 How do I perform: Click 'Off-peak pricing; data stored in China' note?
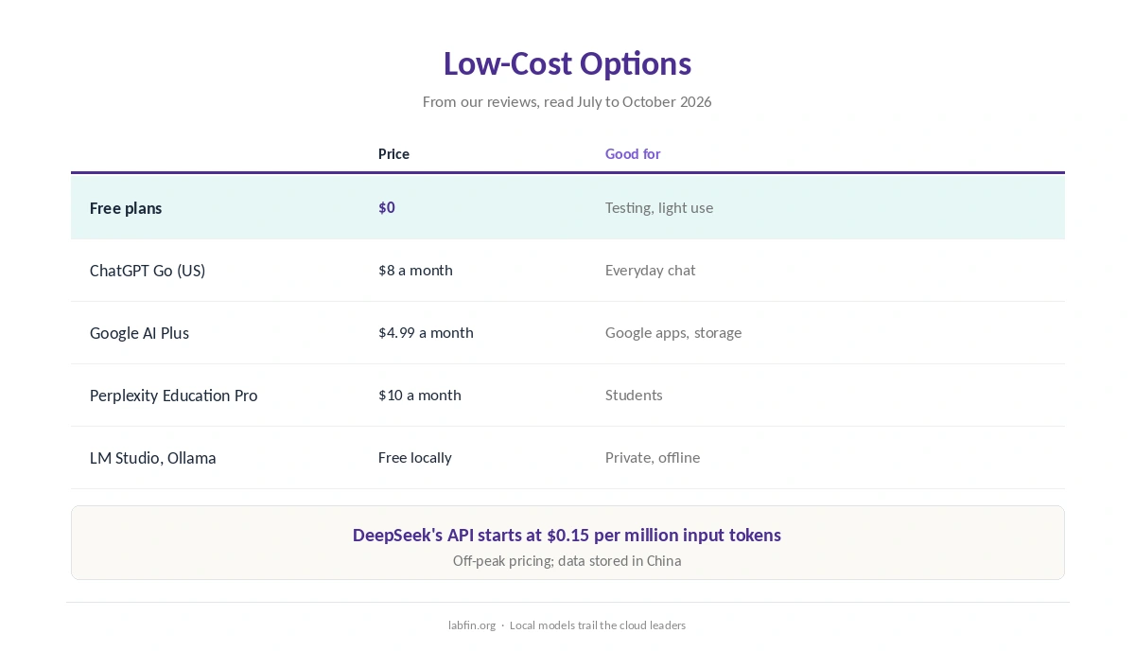click(567, 561)
